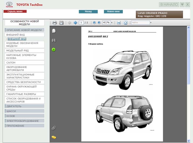The image size is (193, 143).
Task: Select НАРУЖНЫЕ ЭЛЕМЕНТЫ КУЗОВА item
Action: pyautogui.click(x=25, y=57)
